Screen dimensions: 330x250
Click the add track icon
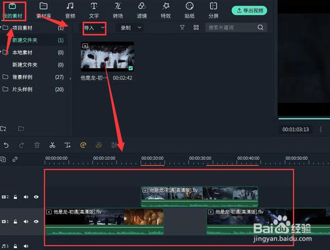3,159
